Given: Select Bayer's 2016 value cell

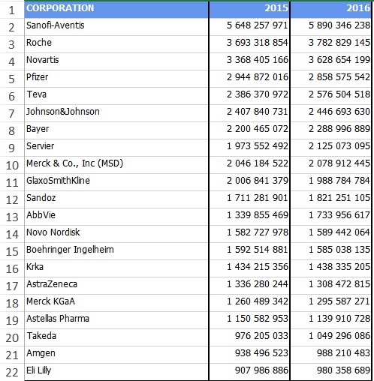Looking at the screenshot, I should pyautogui.click(x=331, y=130).
